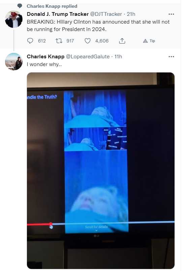Click the 4,606 likes count

click(x=102, y=41)
